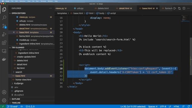The width and height of the screenshot is (192, 108).
Task: Expand the trydjango folder
Action: (19, 83)
